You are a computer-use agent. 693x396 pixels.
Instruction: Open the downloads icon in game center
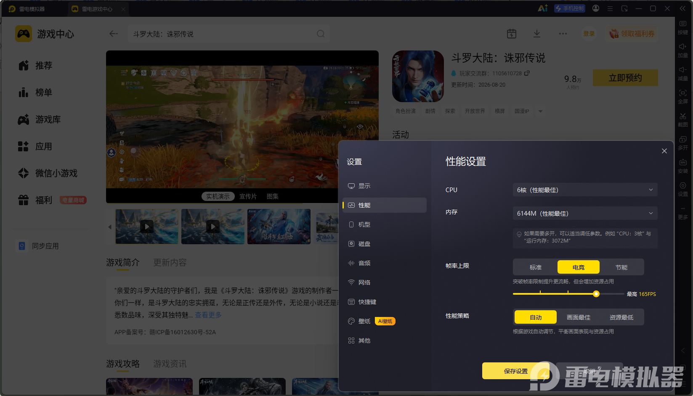pos(537,34)
